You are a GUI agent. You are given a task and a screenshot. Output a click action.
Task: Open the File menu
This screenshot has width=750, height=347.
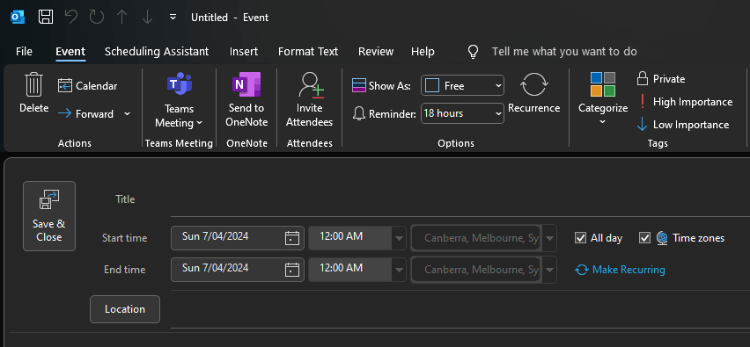(24, 51)
